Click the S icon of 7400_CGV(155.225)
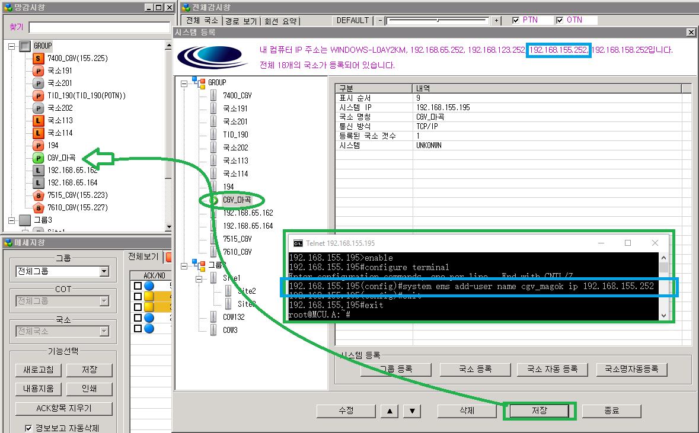 tap(39, 59)
